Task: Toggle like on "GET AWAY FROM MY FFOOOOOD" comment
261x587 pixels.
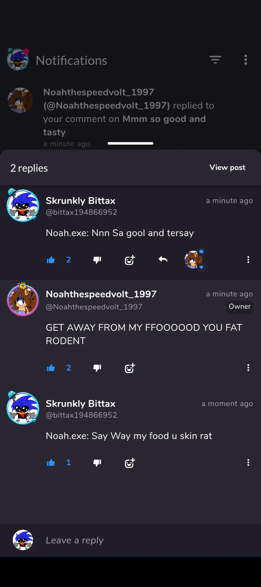Action: pyautogui.click(x=51, y=368)
